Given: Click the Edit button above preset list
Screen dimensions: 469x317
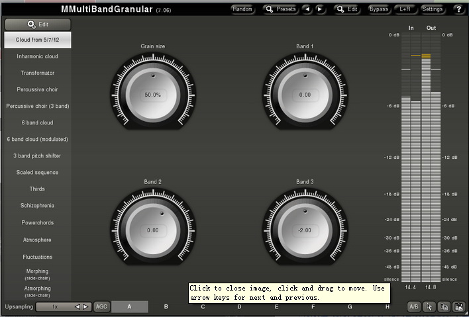Looking at the screenshot, I should click(38, 24).
